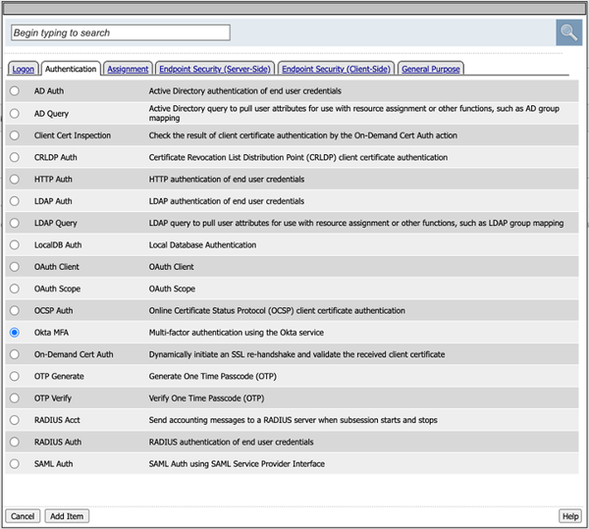Choose the LDAP Query radio option
The width and height of the screenshot is (589, 529).
click(x=15, y=223)
